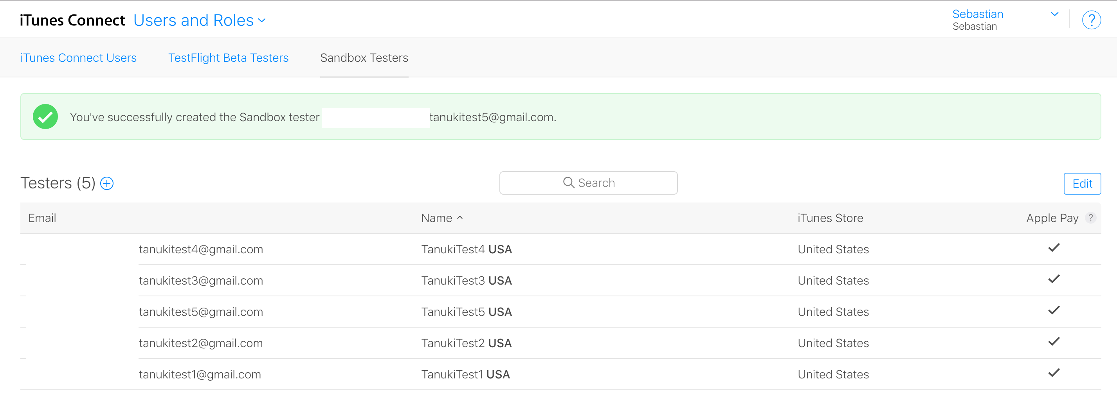
Task: Click the green success checkmark icon
Action: coord(45,116)
